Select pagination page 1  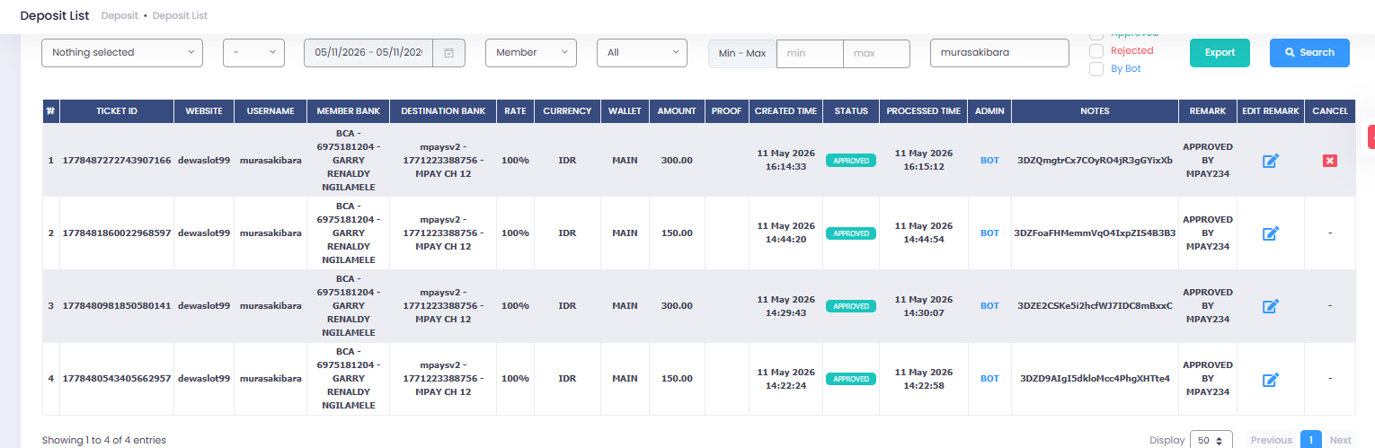click(x=1310, y=440)
